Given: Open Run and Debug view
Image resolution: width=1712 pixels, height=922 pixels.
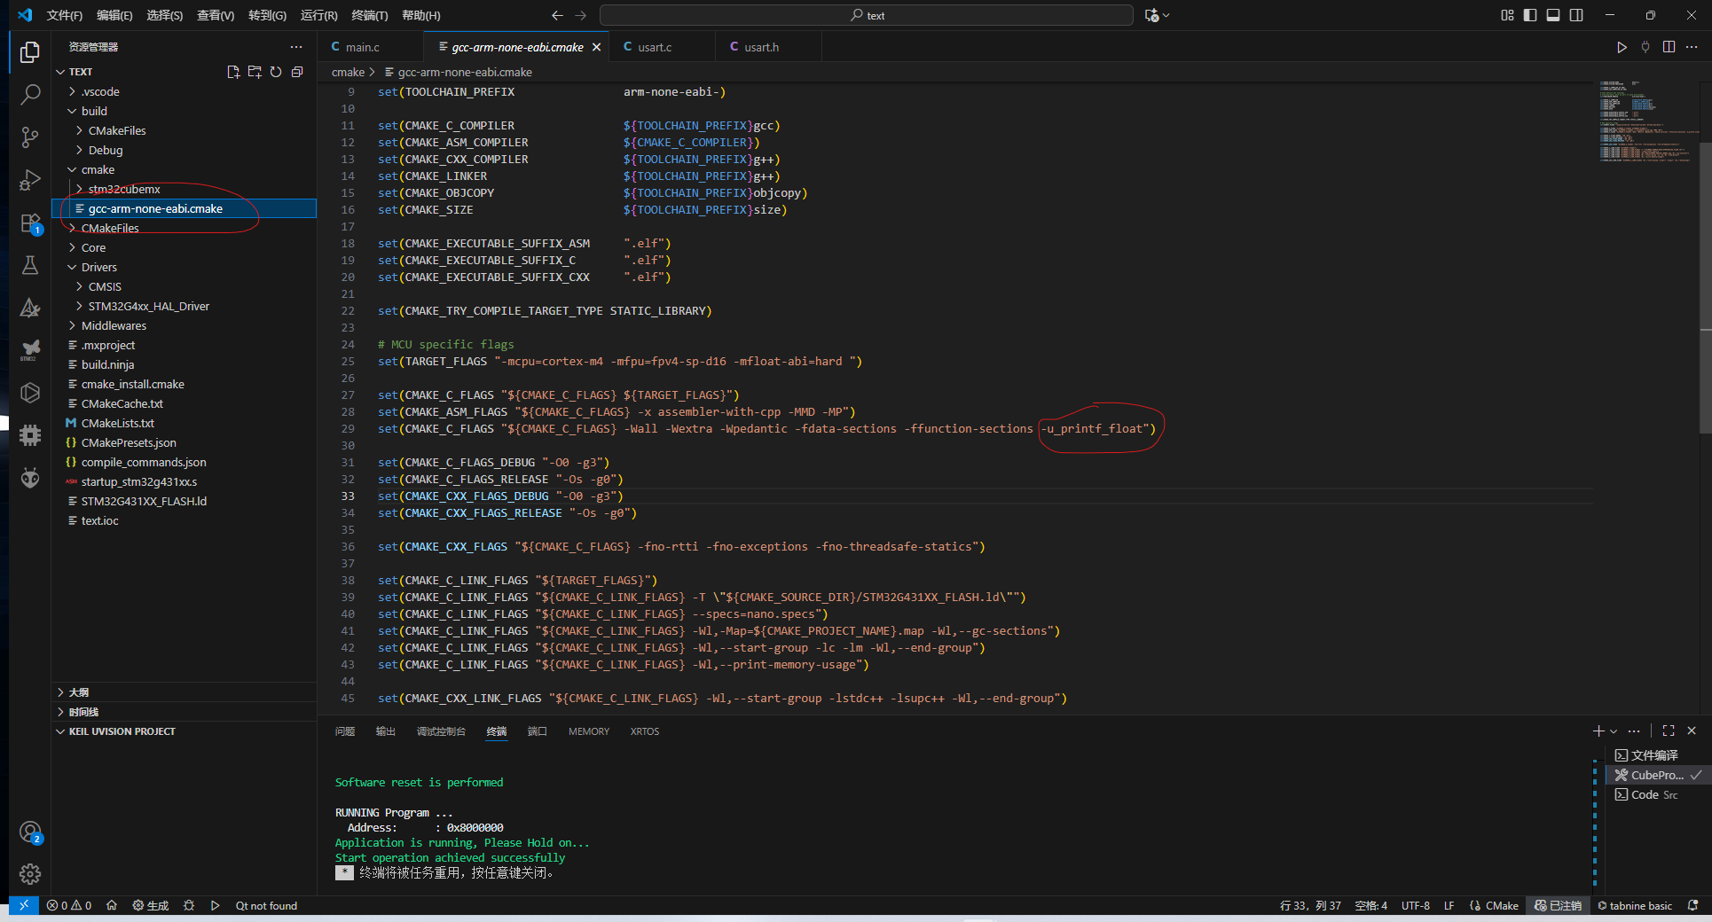Looking at the screenshot, I should (30, 180).
